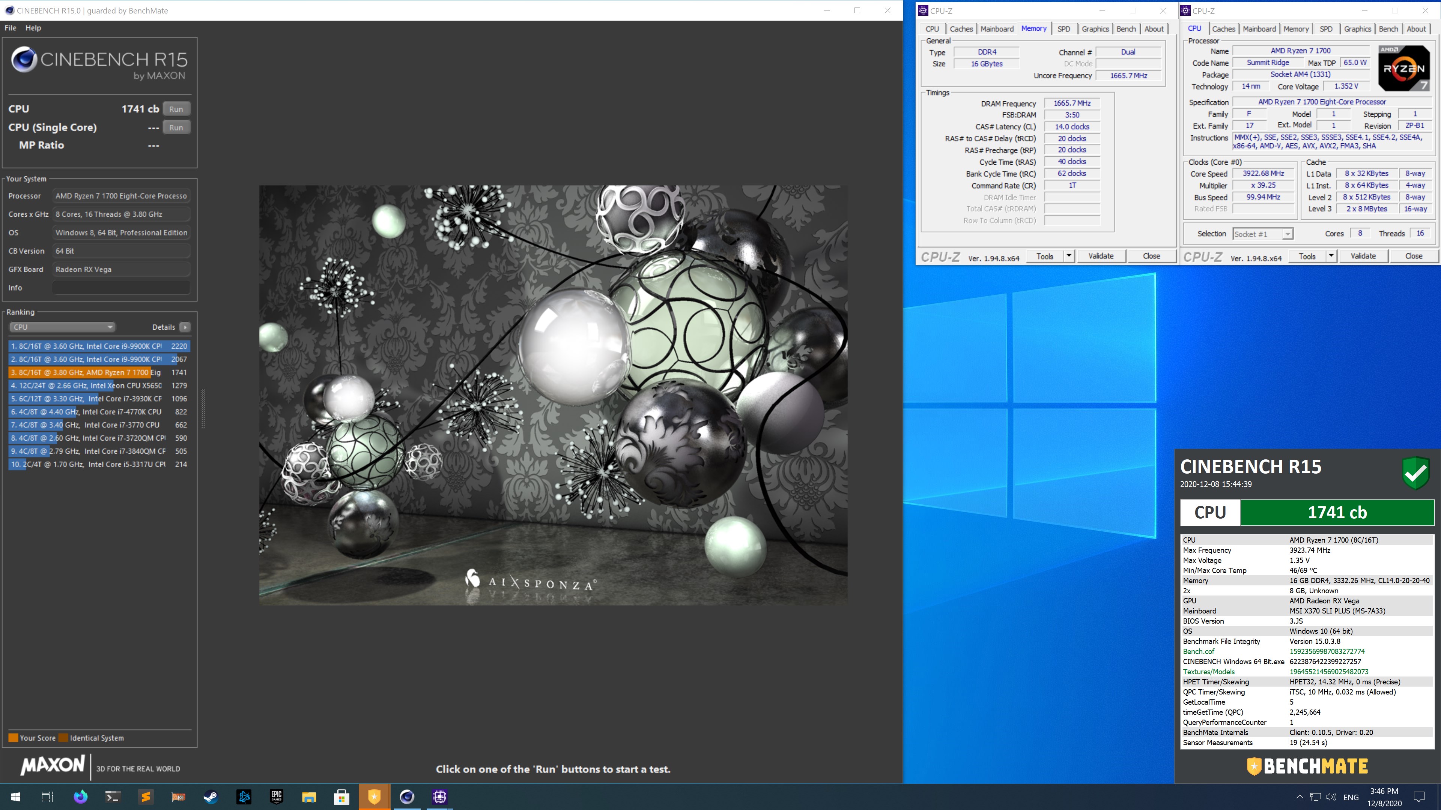Click Validate in the left CPU-Z window
1441x810 pixels.
tap(1101, 256)
